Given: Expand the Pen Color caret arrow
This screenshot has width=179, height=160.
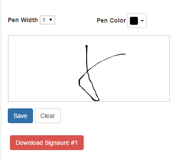Looking at the screenshot, I should pyautogui.click(x=142, y=21).
